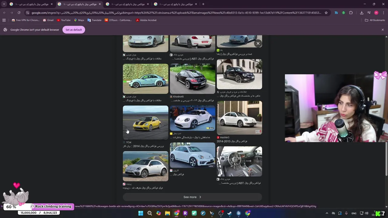
Task: Click the See more button
Action: pyautogui.click(x=192, y=197)
